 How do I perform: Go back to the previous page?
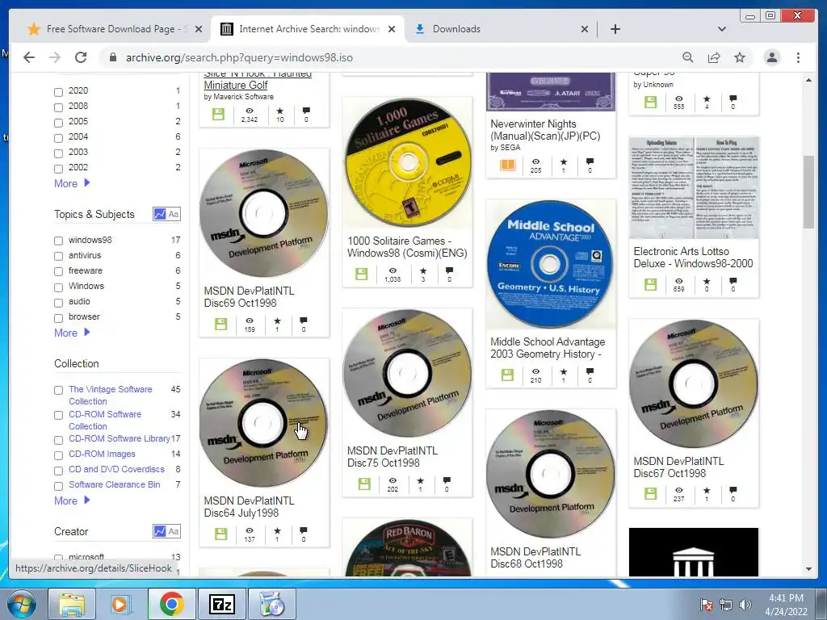29,57
